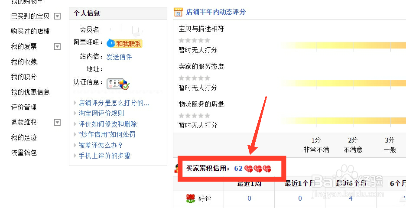Click the buyer credit score 62
This screenshot has width=406, height=208.
click(238, 169)
